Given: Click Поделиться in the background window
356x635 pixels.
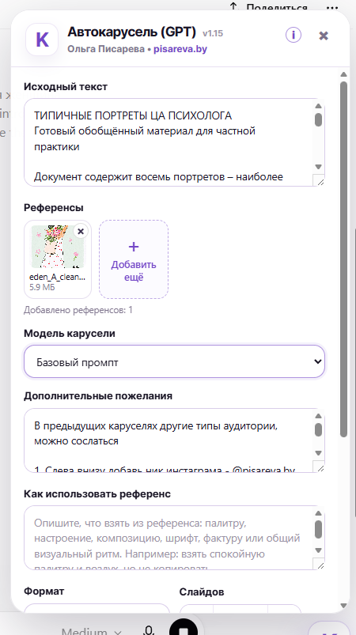Looking at the screenshot, I should [271, 7].
